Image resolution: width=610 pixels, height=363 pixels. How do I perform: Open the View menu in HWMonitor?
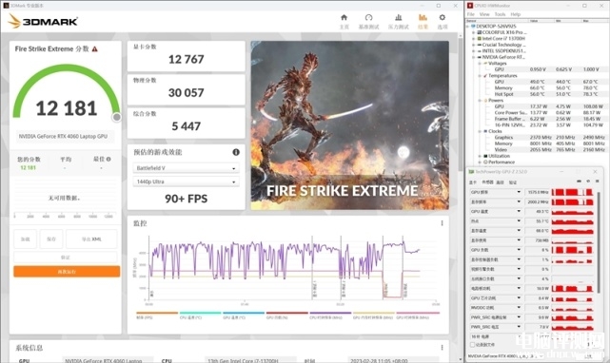point(484,14)
